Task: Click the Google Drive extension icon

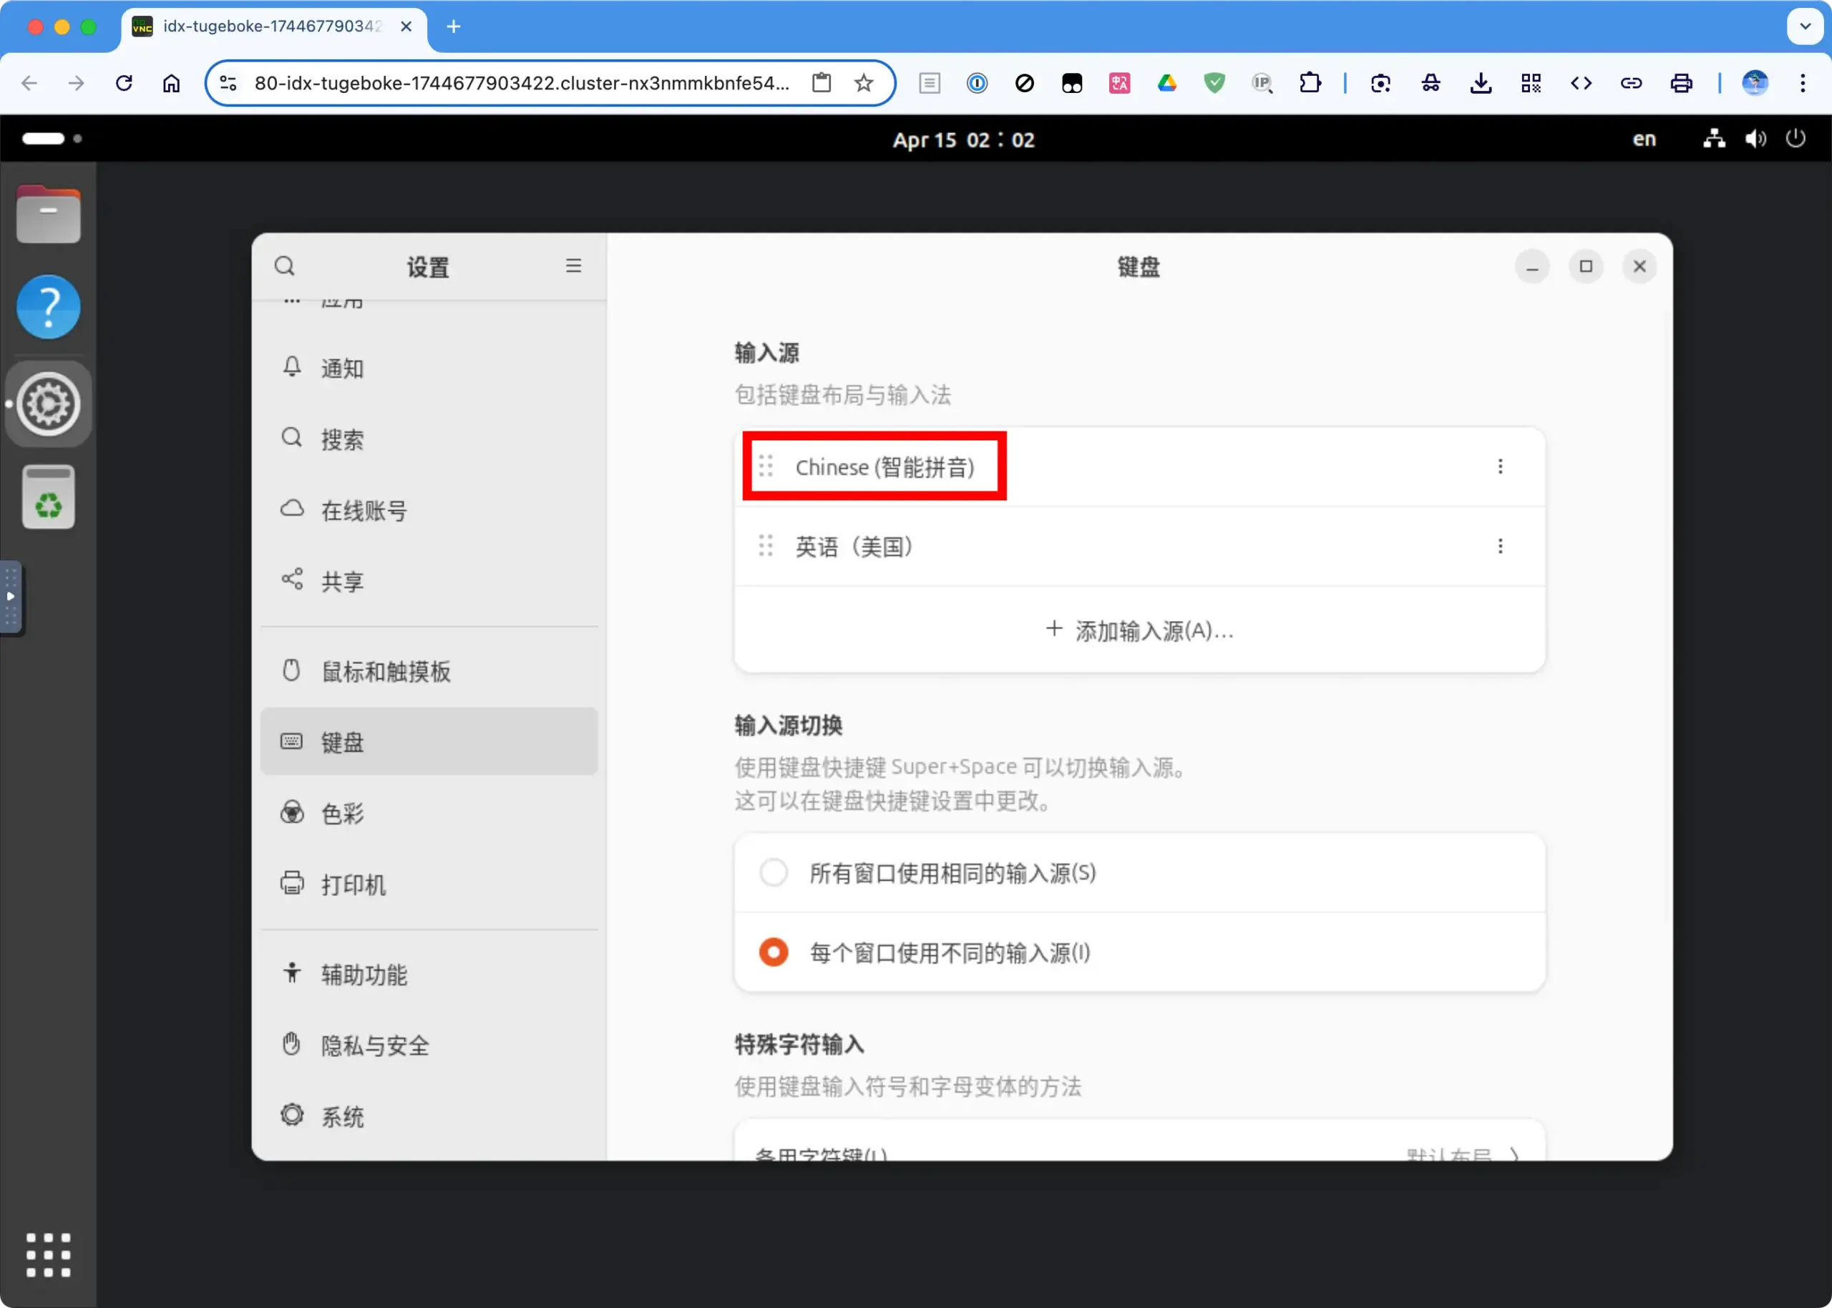Action: (1167, 83)
